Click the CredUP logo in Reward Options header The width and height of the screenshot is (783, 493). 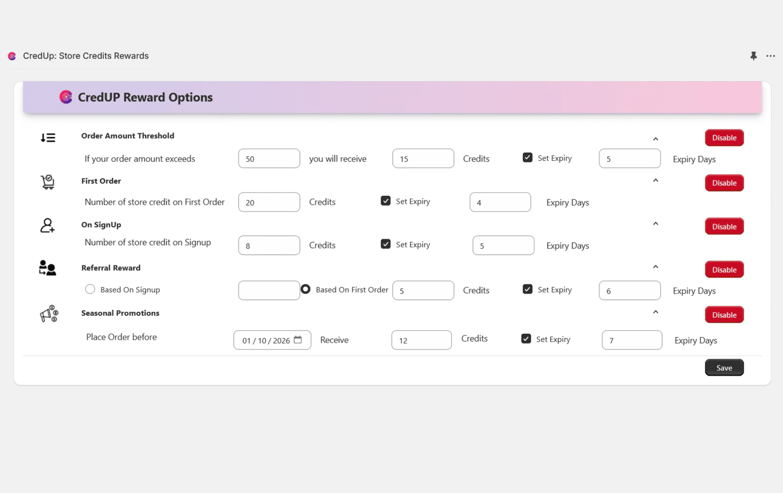(x=66, y=97)
